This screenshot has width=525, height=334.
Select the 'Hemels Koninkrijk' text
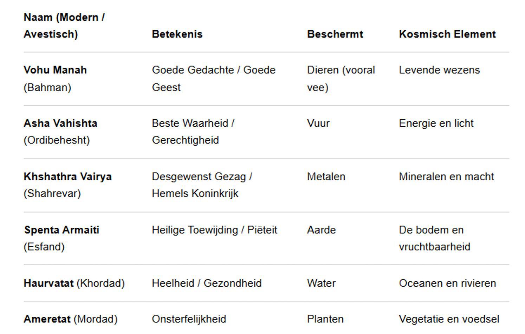[195, 193]
